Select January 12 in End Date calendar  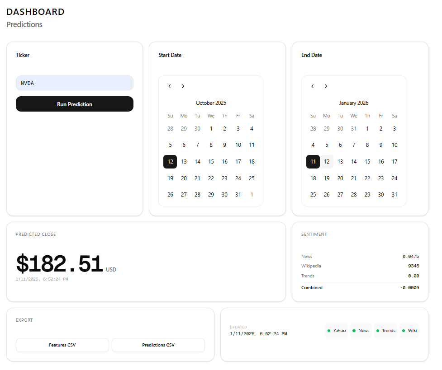click(x=327, y=162)
